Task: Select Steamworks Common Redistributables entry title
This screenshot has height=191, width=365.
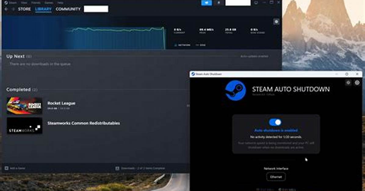Action: (x=84, y=123)
